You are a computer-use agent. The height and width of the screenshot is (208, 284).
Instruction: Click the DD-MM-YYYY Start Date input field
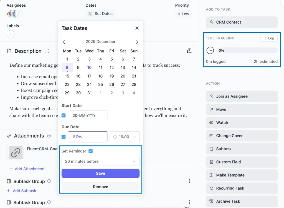click(87, 115)
